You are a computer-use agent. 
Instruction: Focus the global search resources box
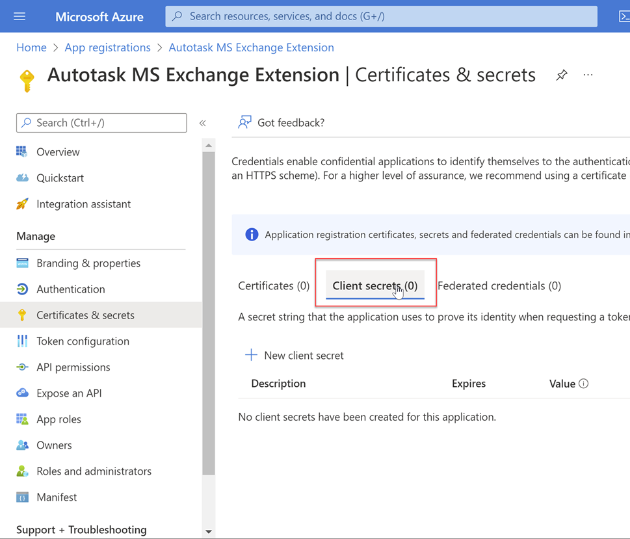coord(381,16)
